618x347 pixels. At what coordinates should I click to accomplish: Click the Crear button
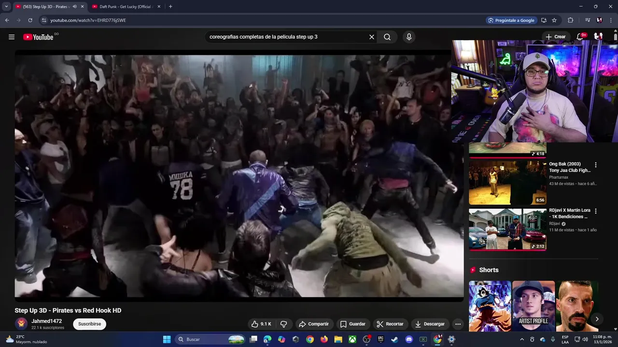pyautogui.click(x=555, y=37)
